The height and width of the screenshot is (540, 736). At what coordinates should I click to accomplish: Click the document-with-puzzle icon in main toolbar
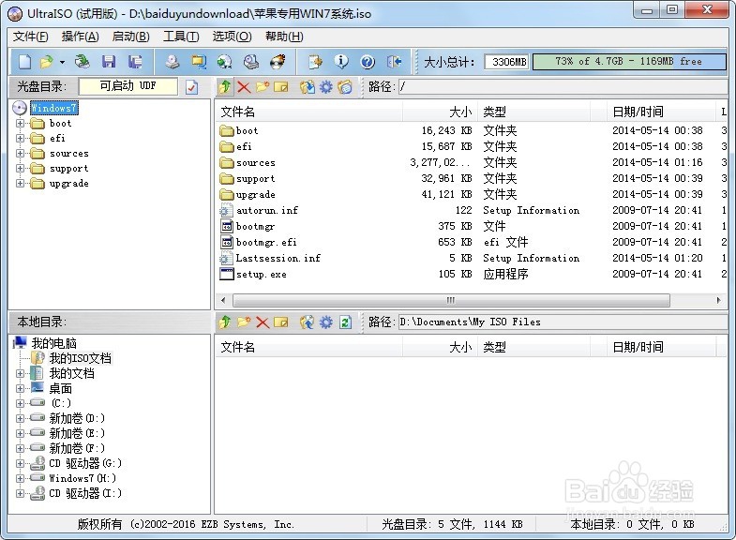pos(315,62)
